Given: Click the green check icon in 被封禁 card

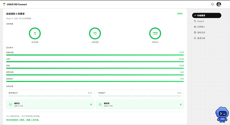Looking at the screenshot, I should click(x=100, y=104).
